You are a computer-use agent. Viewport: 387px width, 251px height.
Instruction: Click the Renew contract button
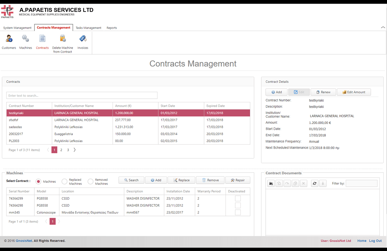pos(323,92)
